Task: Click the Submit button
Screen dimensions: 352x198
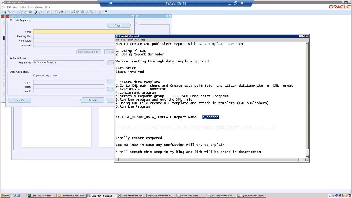Action: pyautogui.click(x=92, y=100)
